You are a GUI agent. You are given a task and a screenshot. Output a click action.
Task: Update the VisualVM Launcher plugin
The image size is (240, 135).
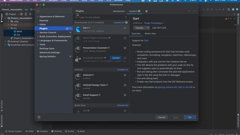click(116, 58)
